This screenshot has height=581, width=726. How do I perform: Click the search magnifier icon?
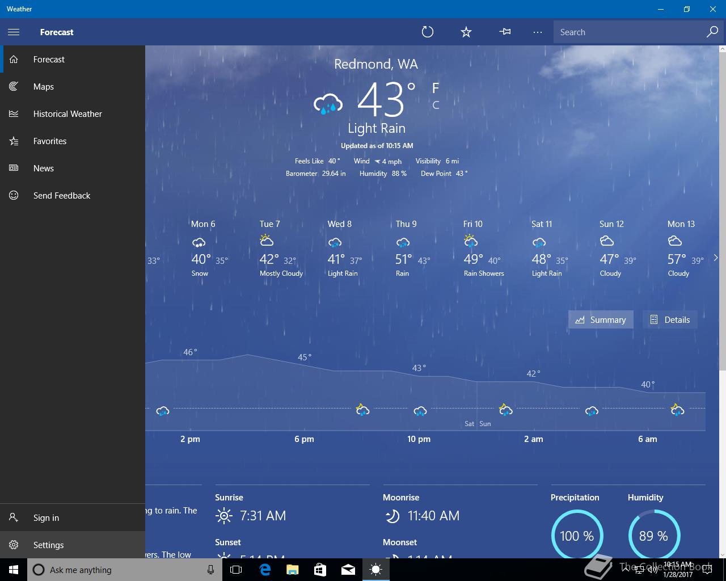(x=712, y=32)
